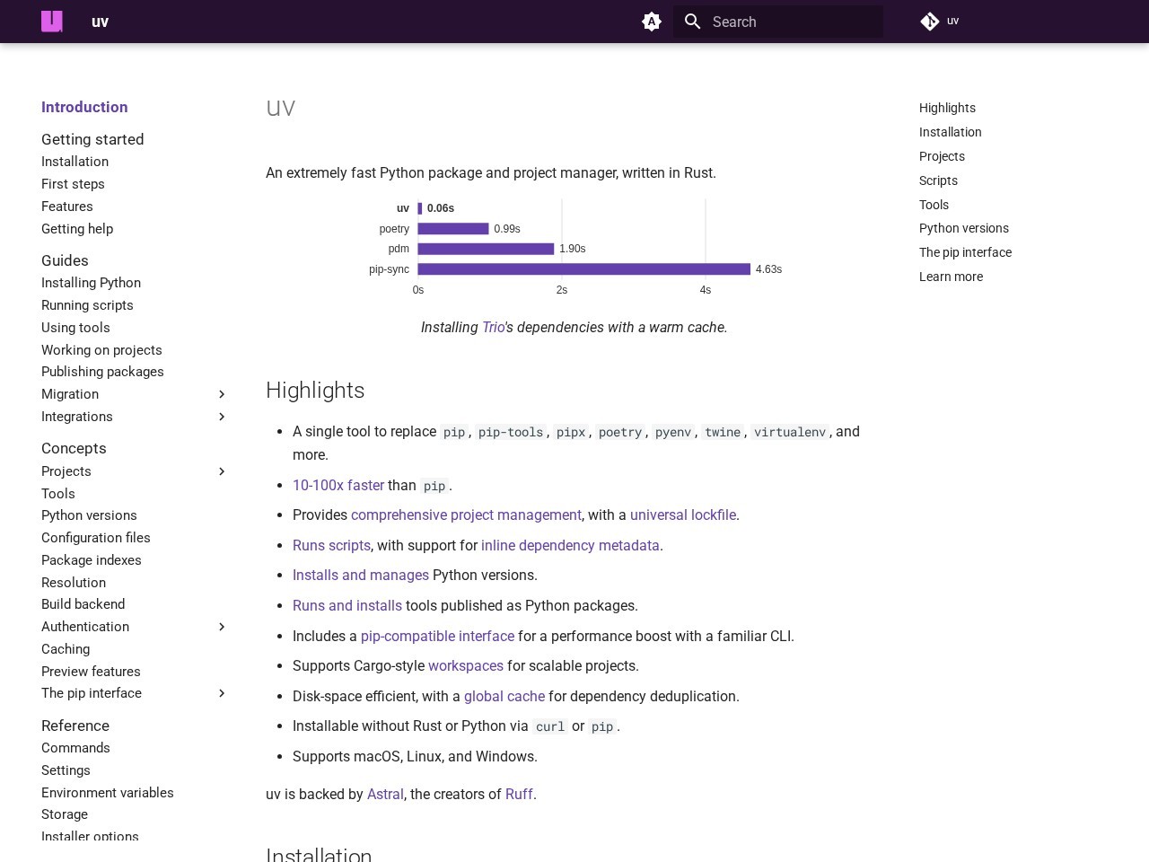Open Working on projects guide
The height and width of the screenshot is (862, 1149).
[x=101, y=350]
